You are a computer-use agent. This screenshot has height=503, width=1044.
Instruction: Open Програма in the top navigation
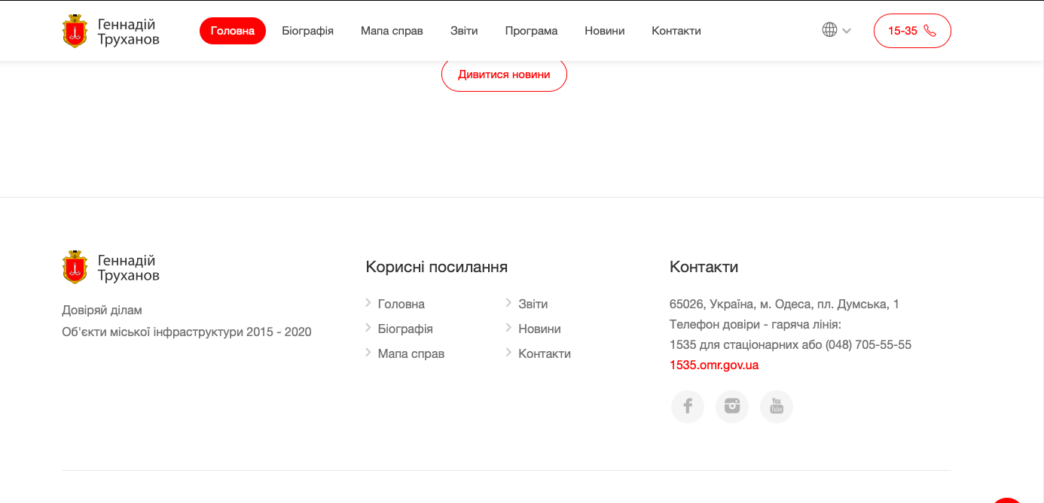point(531,31)
